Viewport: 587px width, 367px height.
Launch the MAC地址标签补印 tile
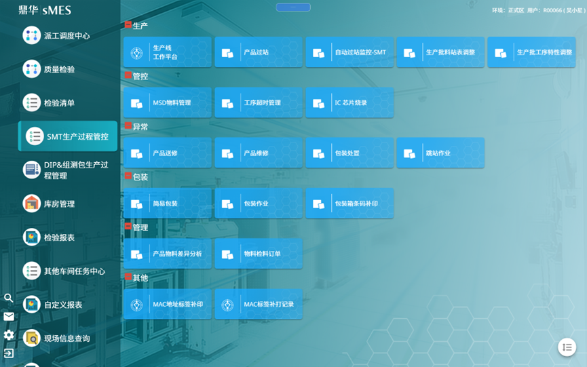pyautogui.click(x=167, y=305)
